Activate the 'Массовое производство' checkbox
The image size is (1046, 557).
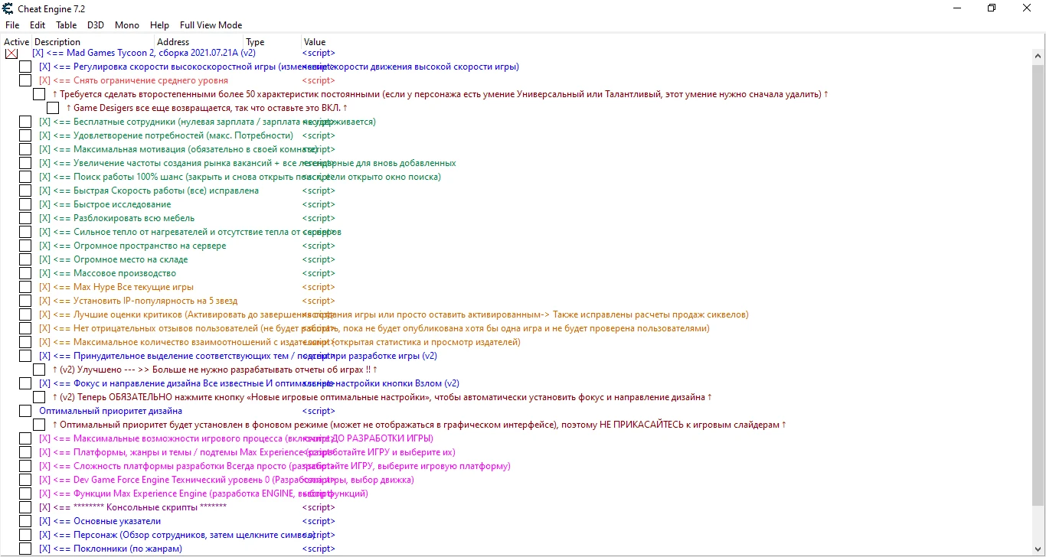pos(25,274)
